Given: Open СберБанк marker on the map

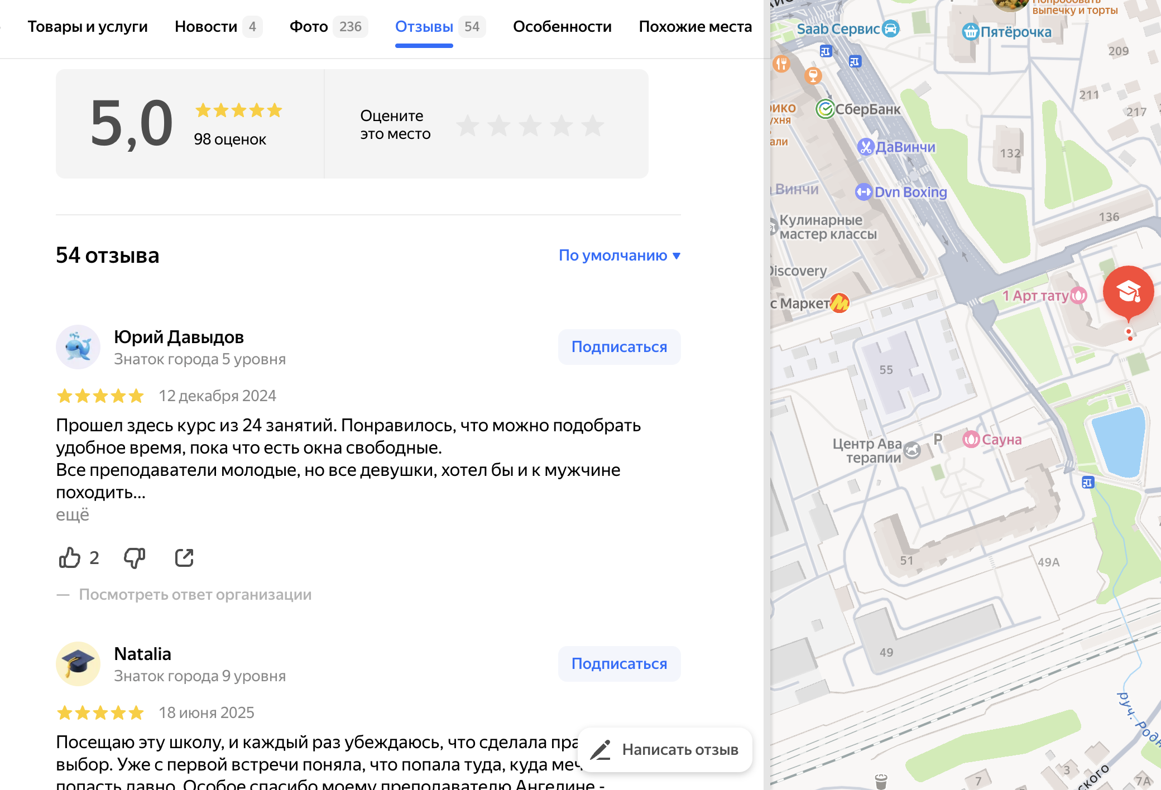Looking at the screenshot, I should (x=825, y=109).
